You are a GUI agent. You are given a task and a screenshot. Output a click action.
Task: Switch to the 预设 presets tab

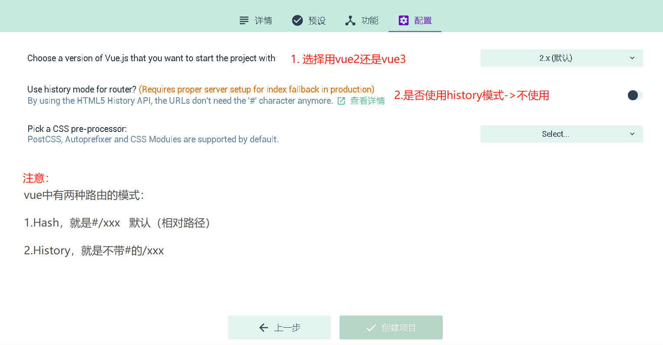(x=309, y=20)
